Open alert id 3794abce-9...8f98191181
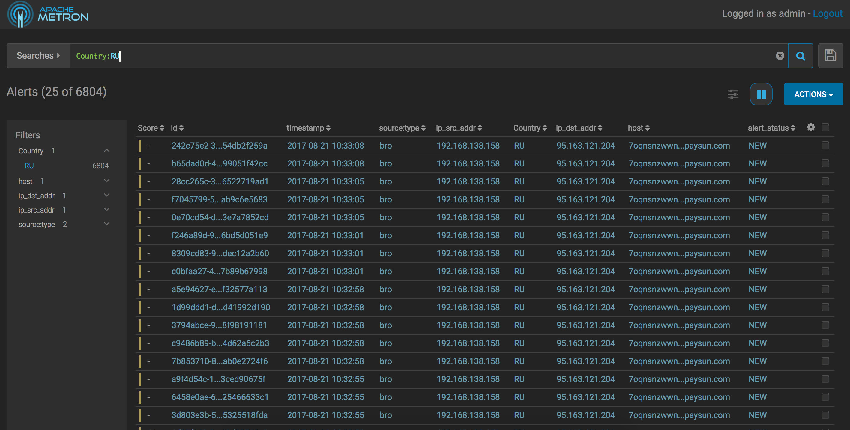This screenshot has width=850, height=430. (220, 325)
